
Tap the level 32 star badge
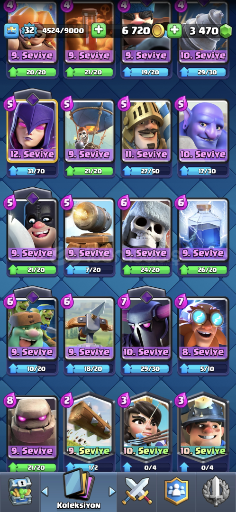[x=29, y=31]
